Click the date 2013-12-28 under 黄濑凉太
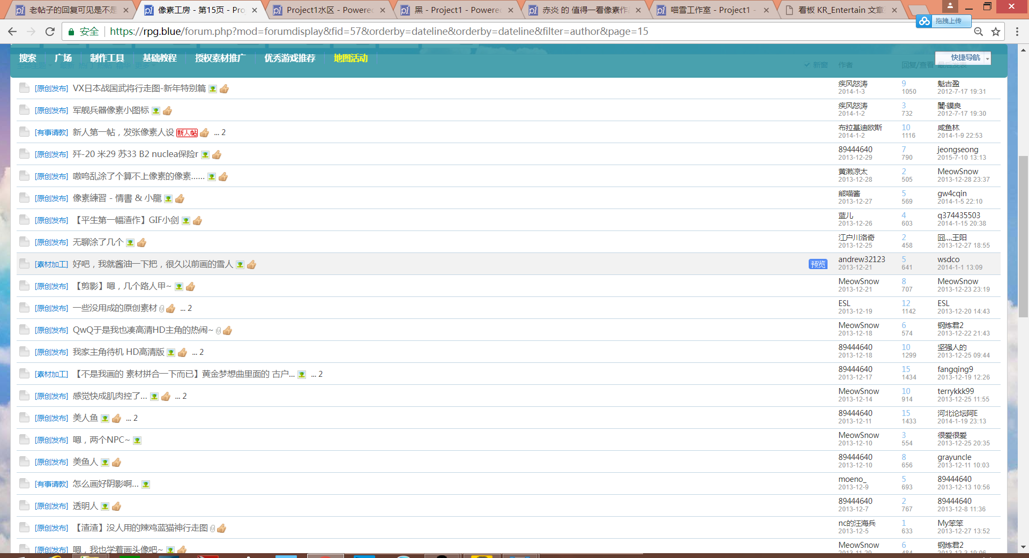This screenshot has width=1029, height=558. coord(855,180)
